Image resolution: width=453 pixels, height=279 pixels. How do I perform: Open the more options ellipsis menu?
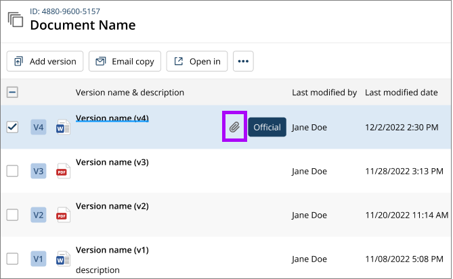(x=243, y=61)
